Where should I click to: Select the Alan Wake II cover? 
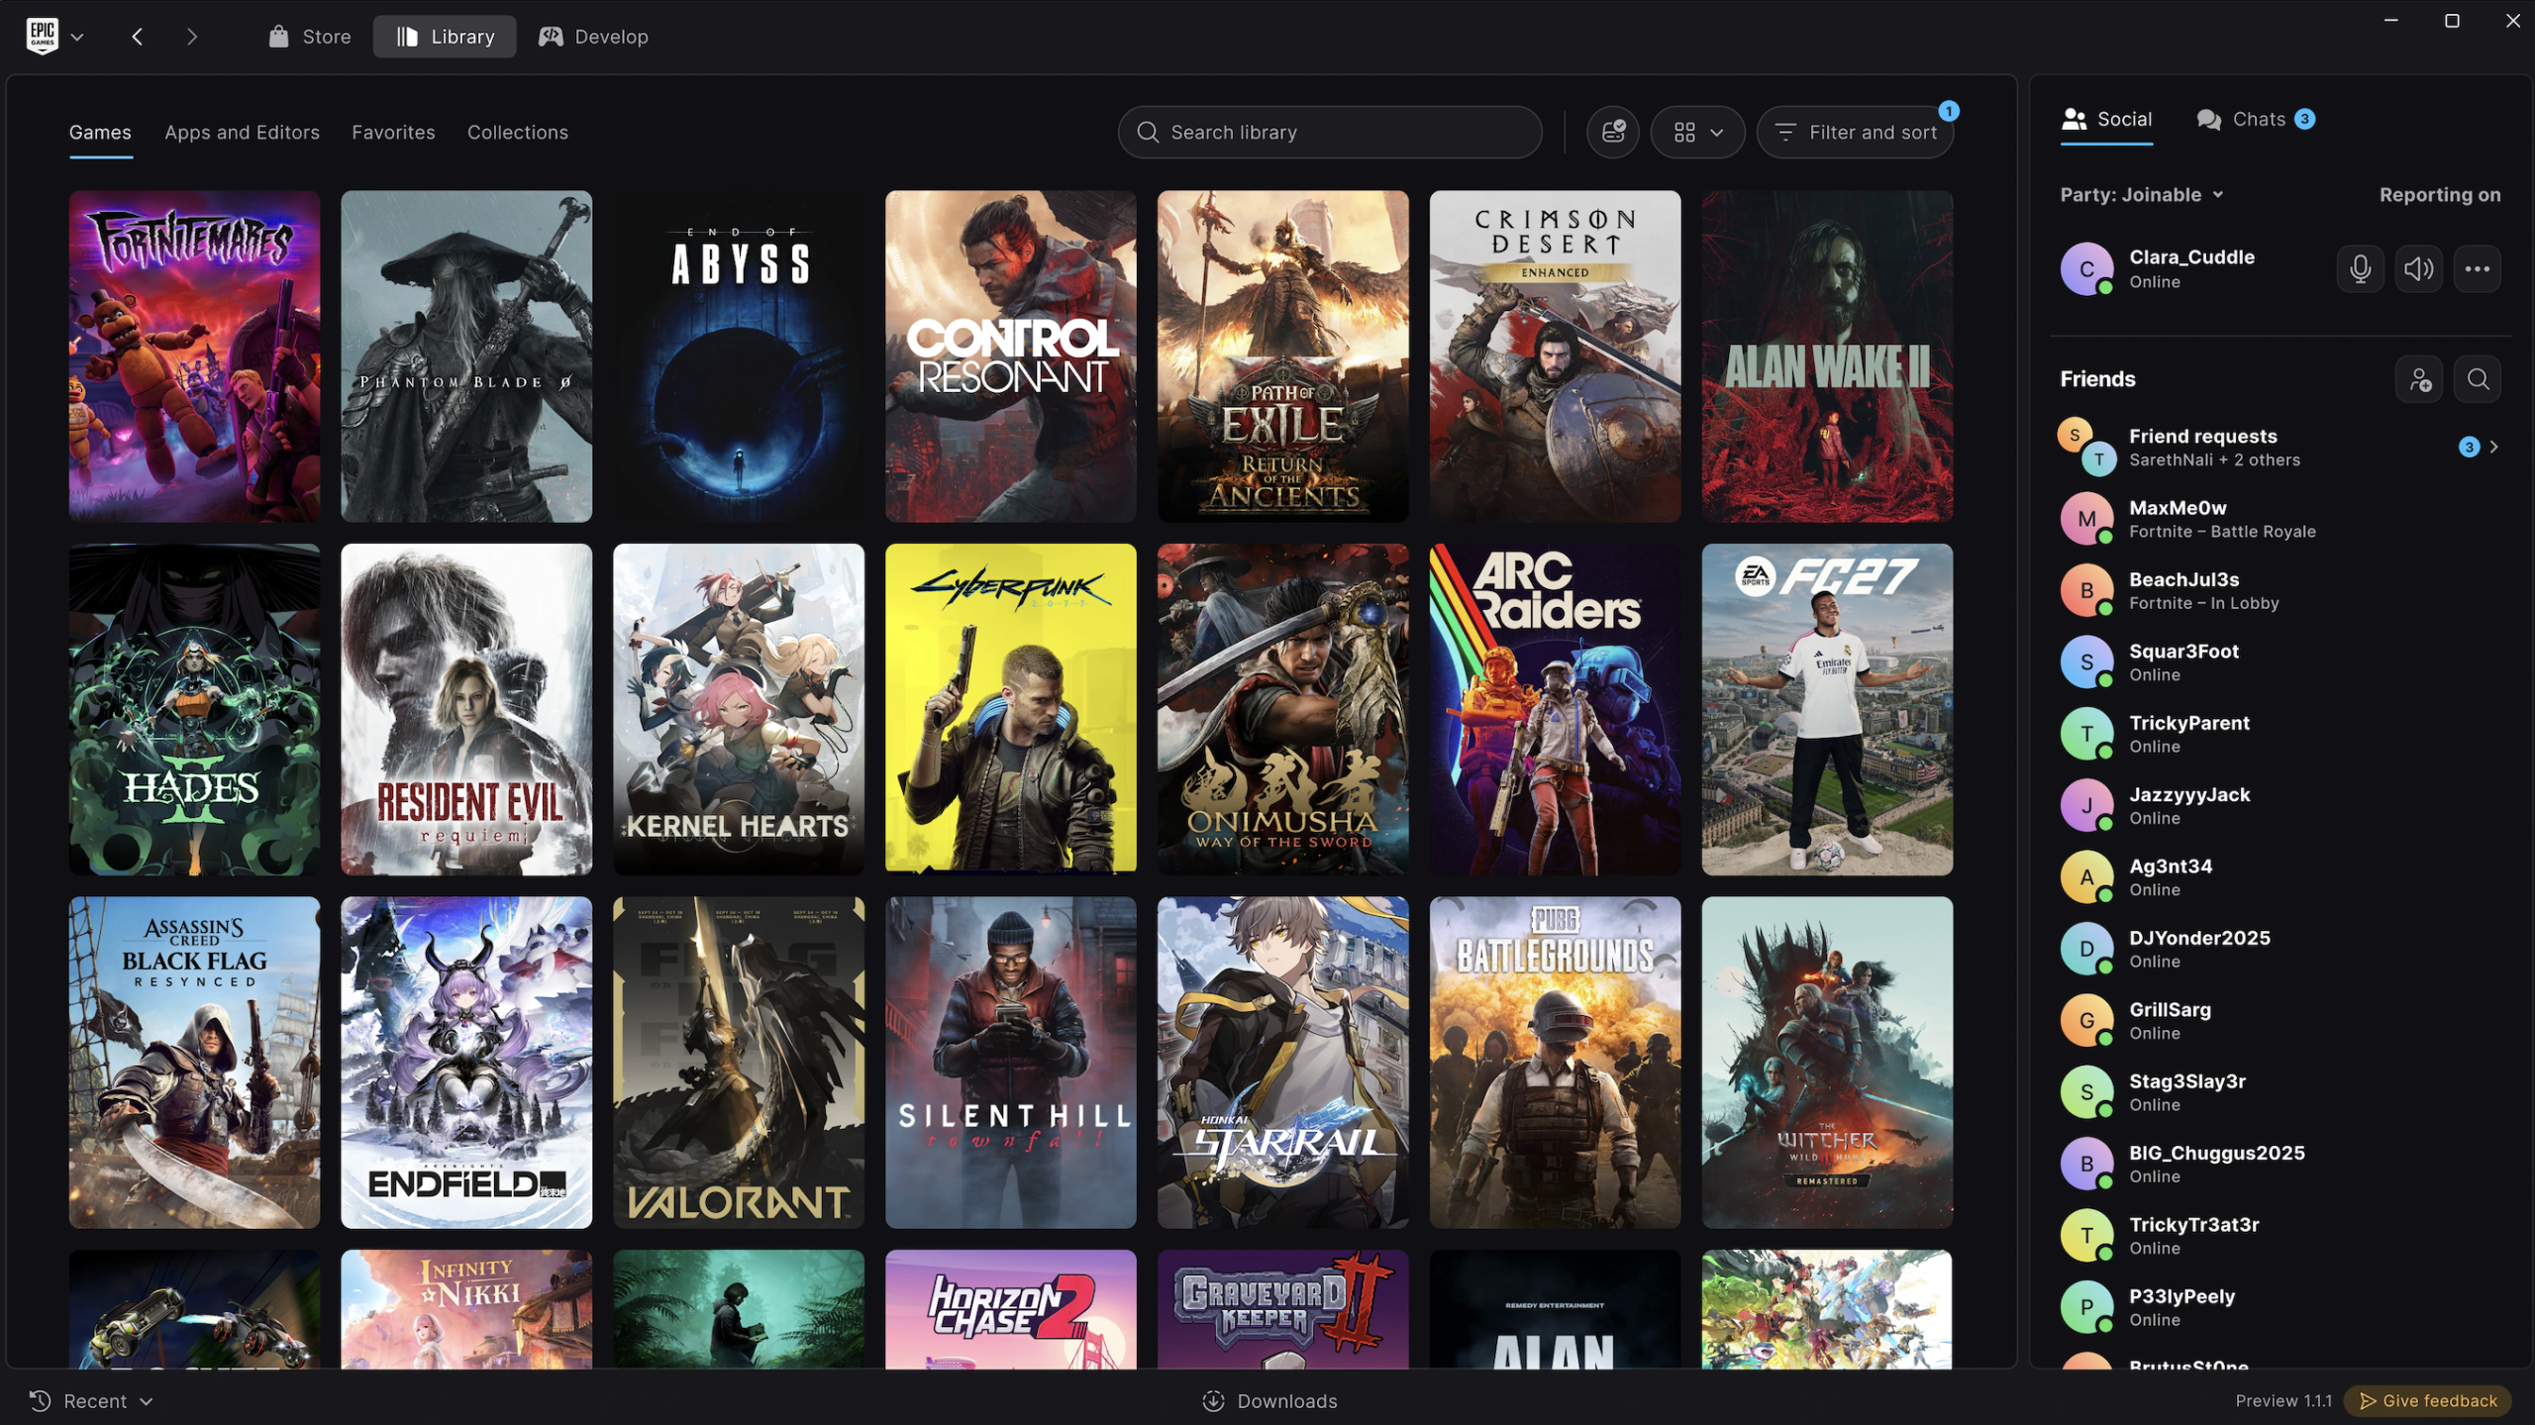pyautogui.click(x=1827, y=356)
